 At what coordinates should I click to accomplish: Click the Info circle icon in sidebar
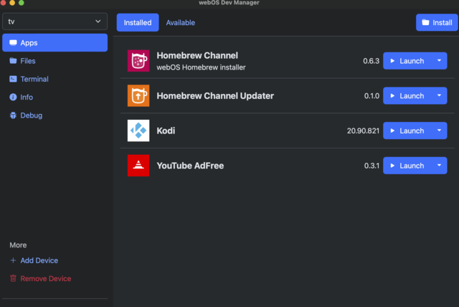(13, 97)
